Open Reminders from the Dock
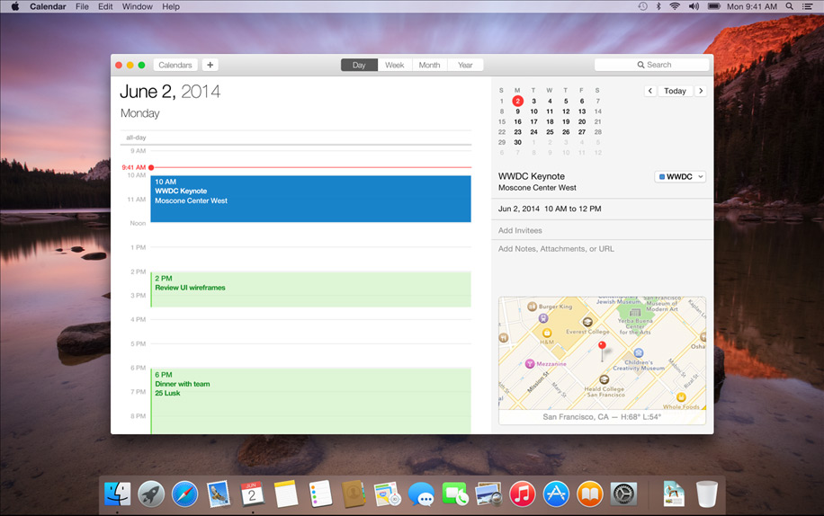The image size is (824, 516). point(320,494)
